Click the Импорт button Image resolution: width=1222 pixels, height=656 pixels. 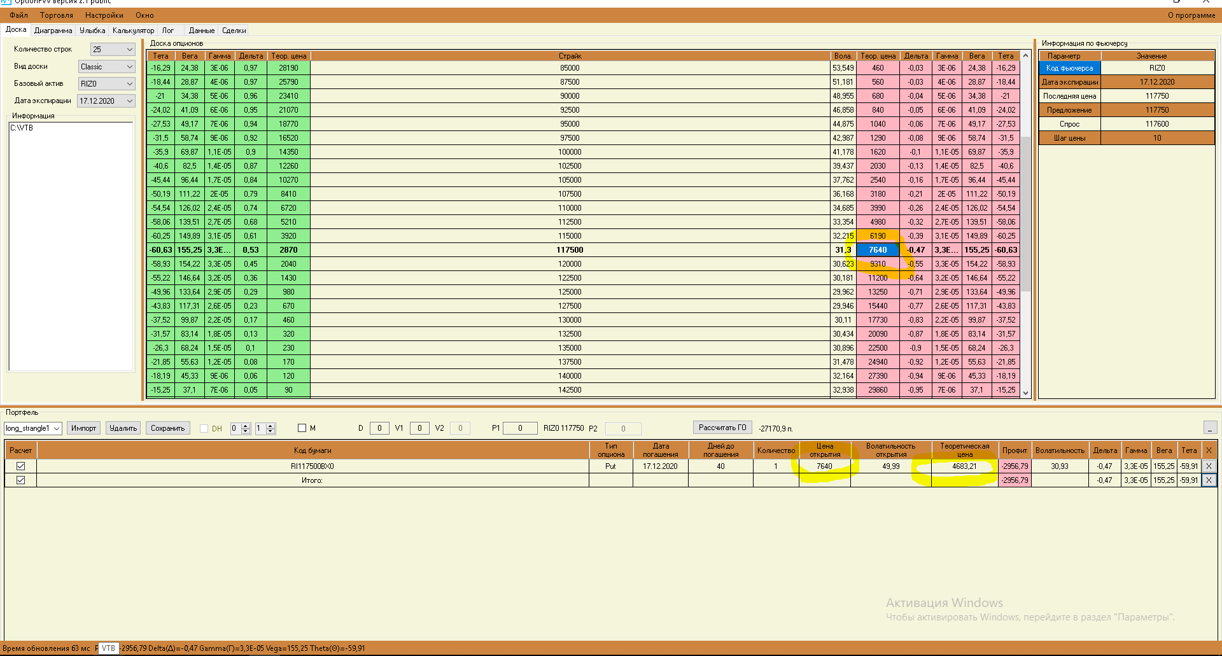point(83,428)
